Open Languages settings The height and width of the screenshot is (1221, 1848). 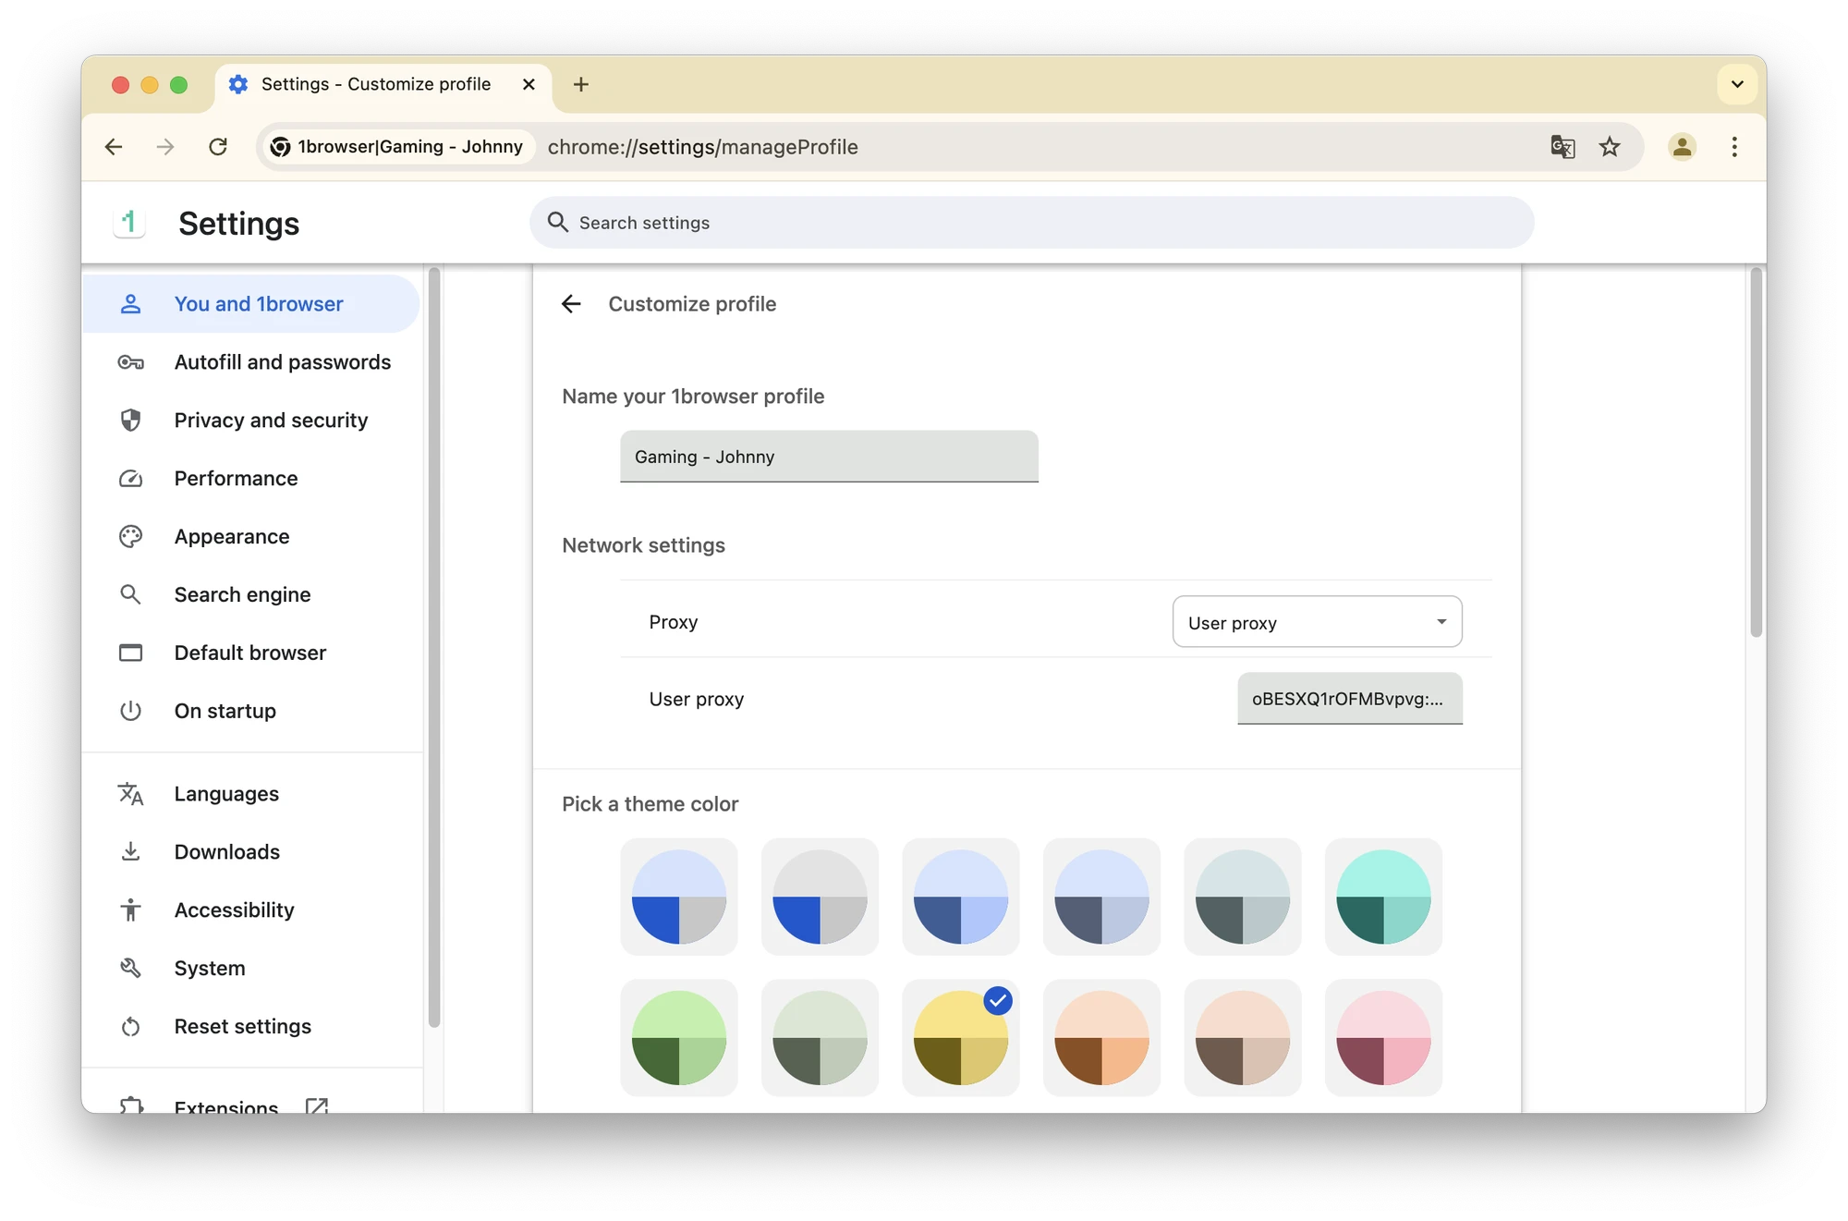[x=250, y=794]
